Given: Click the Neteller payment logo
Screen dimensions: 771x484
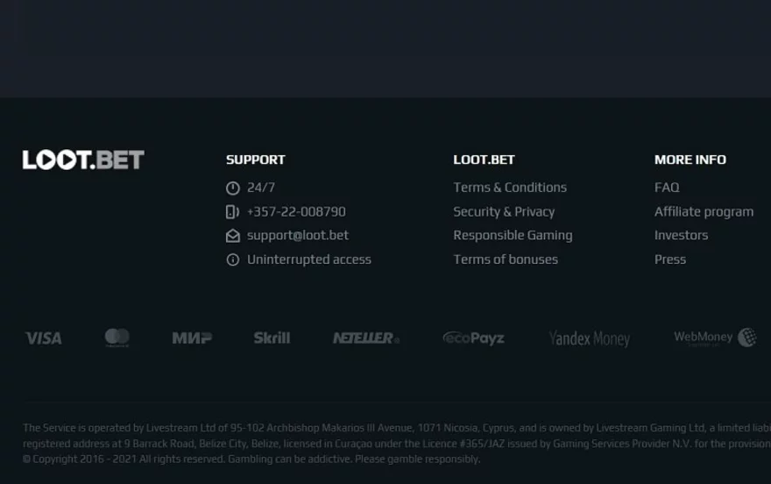Looking at the screenshot, I should point(365,338).
